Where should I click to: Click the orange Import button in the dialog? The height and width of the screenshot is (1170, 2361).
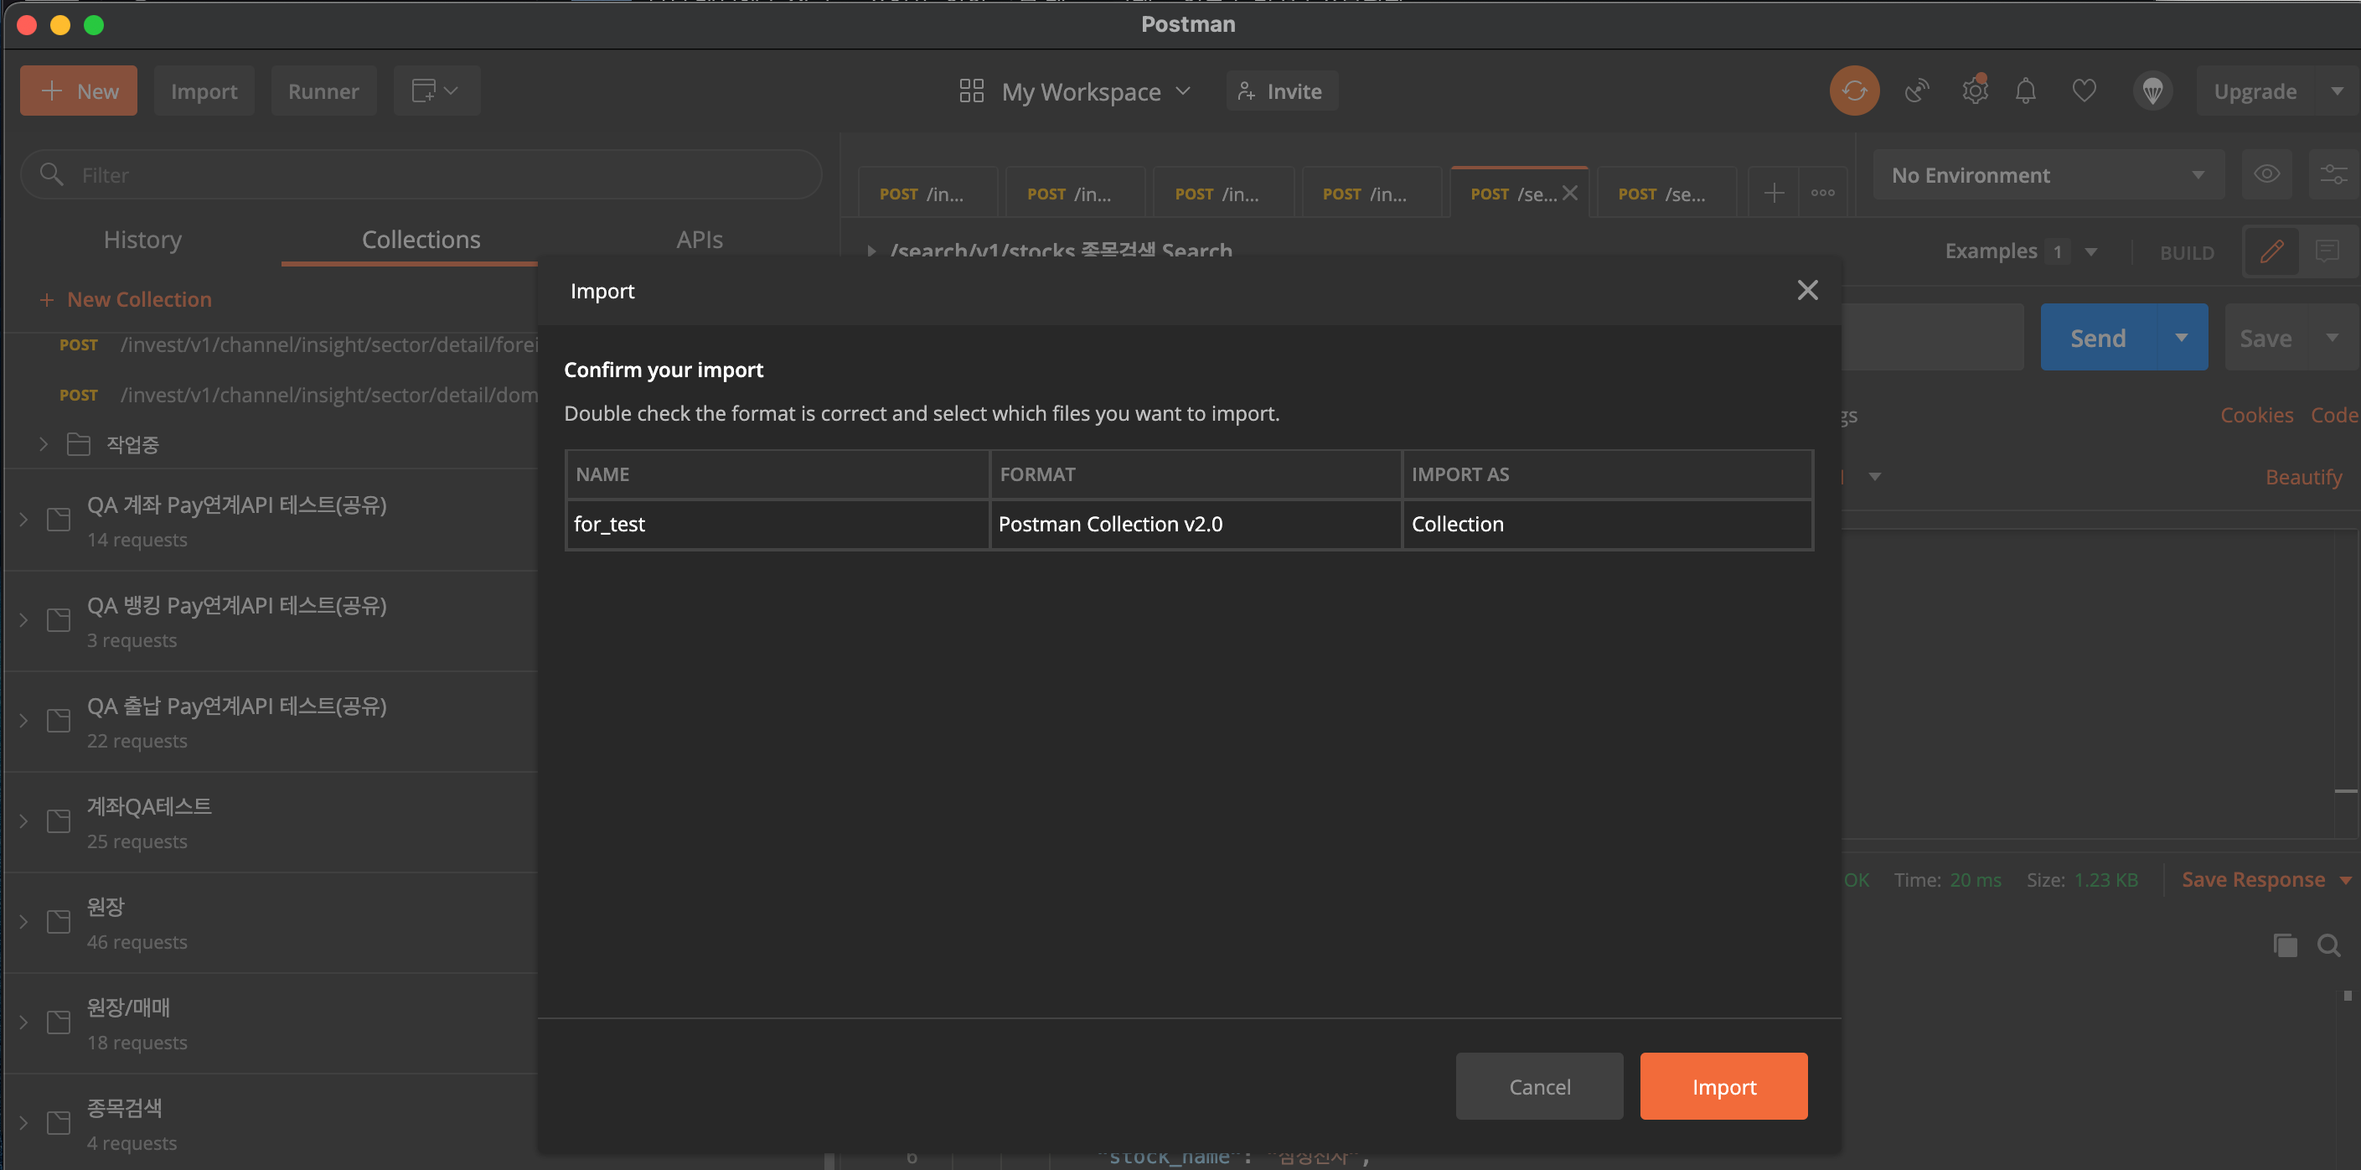click(x=1723, y=1086)
